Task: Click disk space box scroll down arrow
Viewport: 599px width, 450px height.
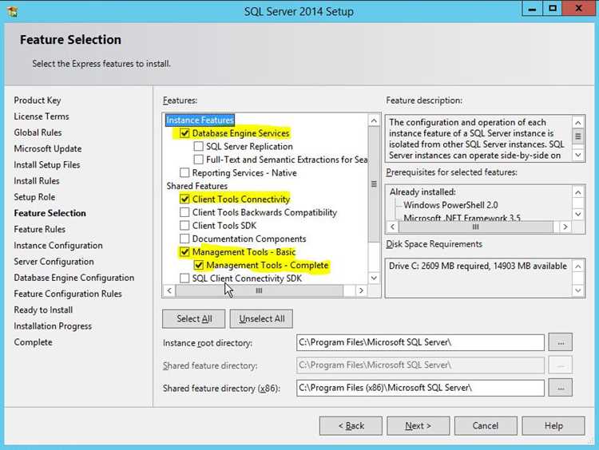Action: [x=578, y=290]
